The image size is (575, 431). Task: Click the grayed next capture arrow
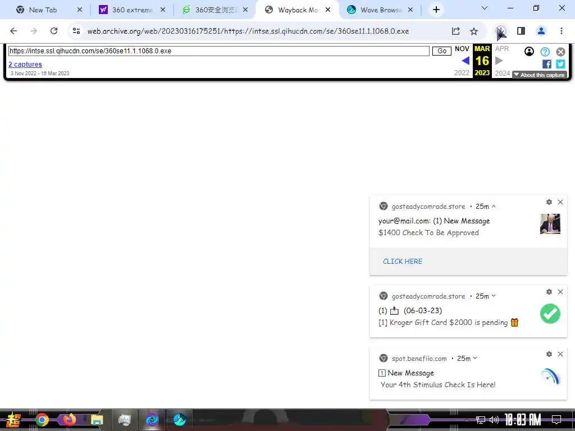[x=499, y=61]
